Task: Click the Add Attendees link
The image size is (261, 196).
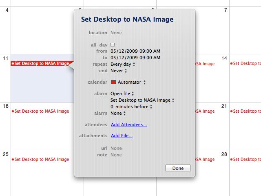Action: 129,125
